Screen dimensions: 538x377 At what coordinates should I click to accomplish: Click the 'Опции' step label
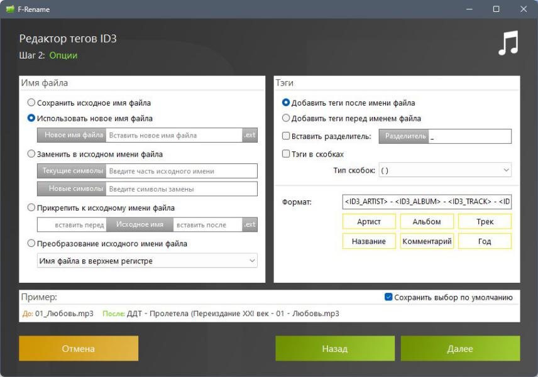click(x=63, y=55)
